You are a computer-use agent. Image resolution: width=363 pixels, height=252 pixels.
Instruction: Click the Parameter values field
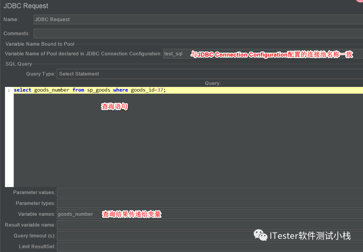click(x=210, y=193)
